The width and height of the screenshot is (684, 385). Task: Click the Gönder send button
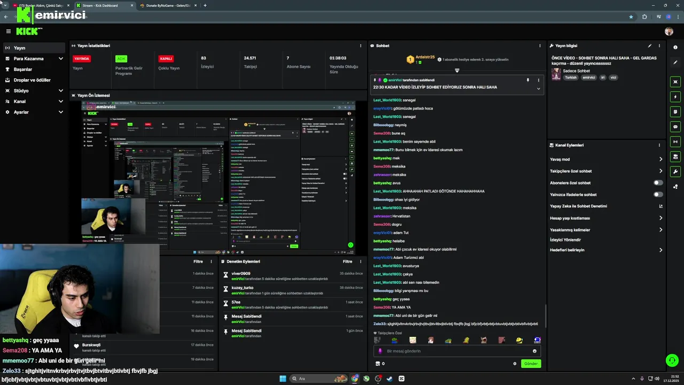[531, 364]
